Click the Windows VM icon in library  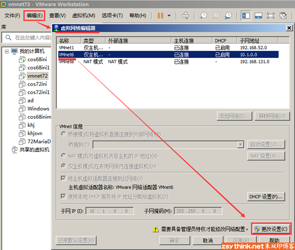[x=22, y=109]
